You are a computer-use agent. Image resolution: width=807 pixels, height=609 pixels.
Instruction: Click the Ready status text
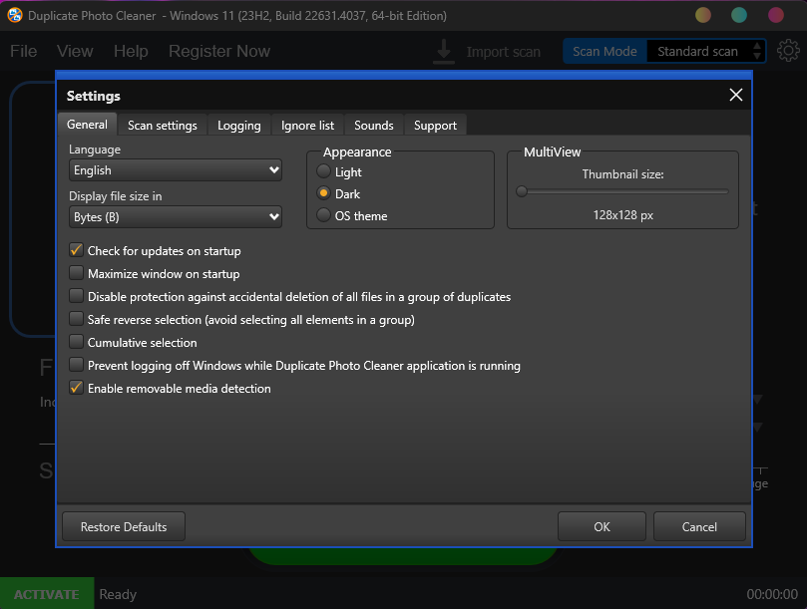click(x=118, y=594)
